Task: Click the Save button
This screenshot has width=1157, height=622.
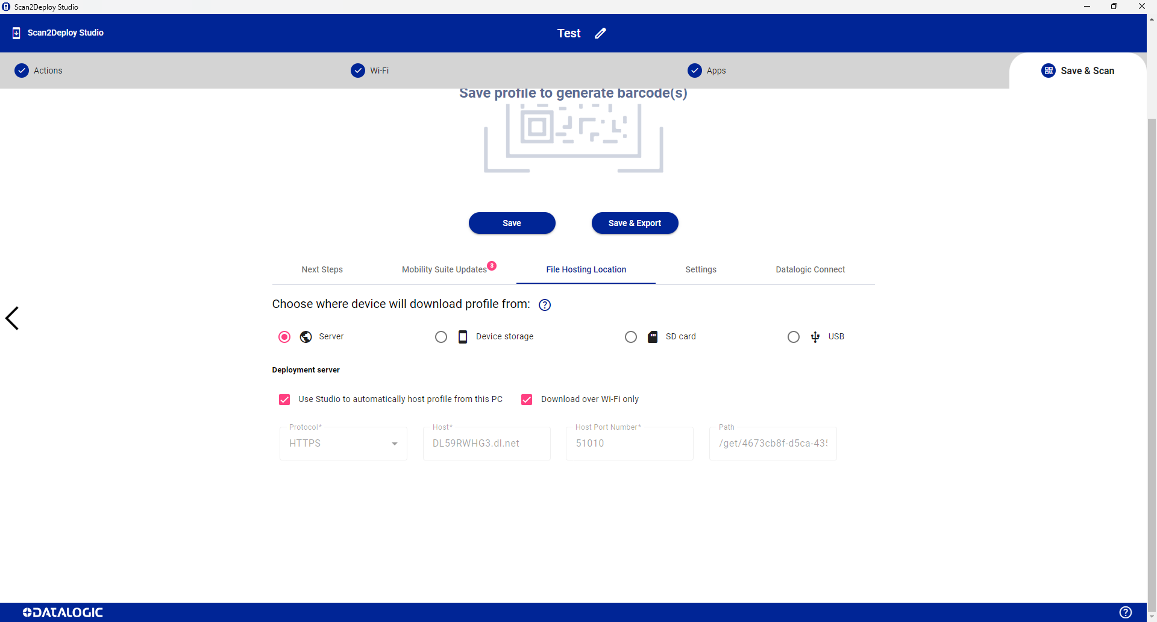Action: point(512,223)
